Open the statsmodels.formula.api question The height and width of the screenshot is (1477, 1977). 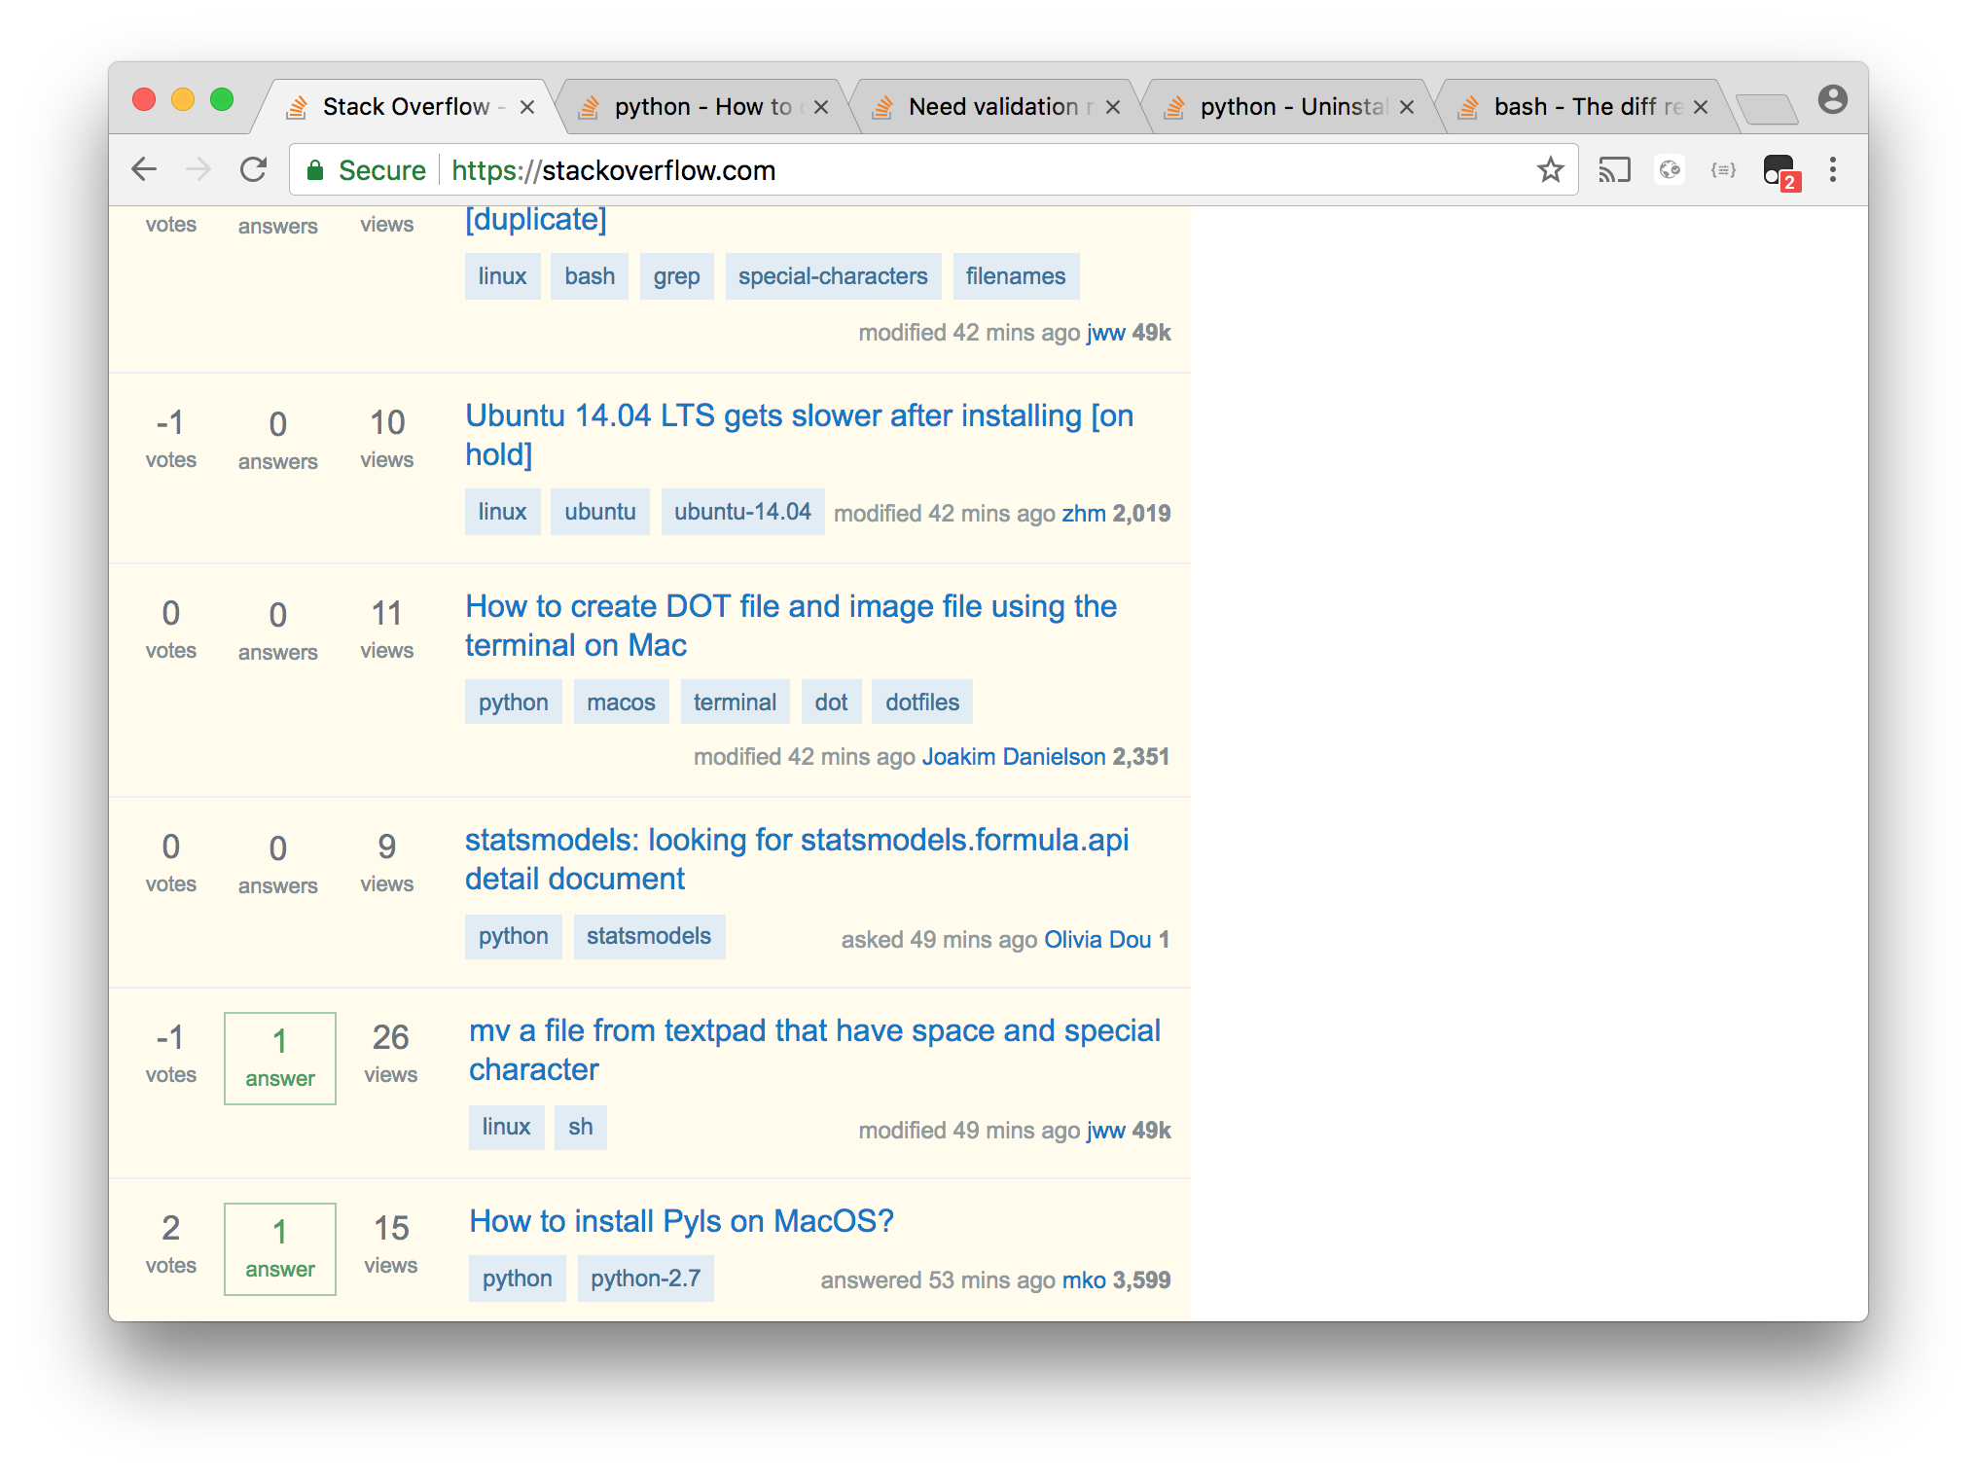(x=796, y=858)
